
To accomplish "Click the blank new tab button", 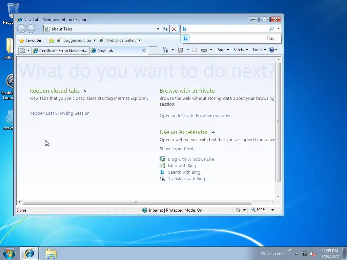I will click(153, 51).
